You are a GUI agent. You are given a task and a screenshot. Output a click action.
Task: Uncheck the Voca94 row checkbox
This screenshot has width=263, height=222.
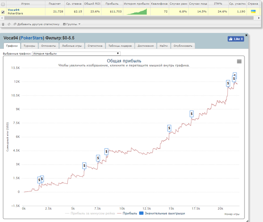pos(3,12)
